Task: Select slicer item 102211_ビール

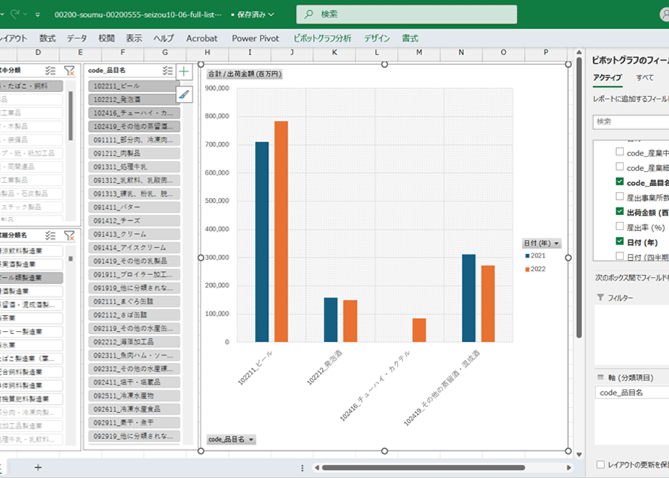Action: [x=134, y=86]
